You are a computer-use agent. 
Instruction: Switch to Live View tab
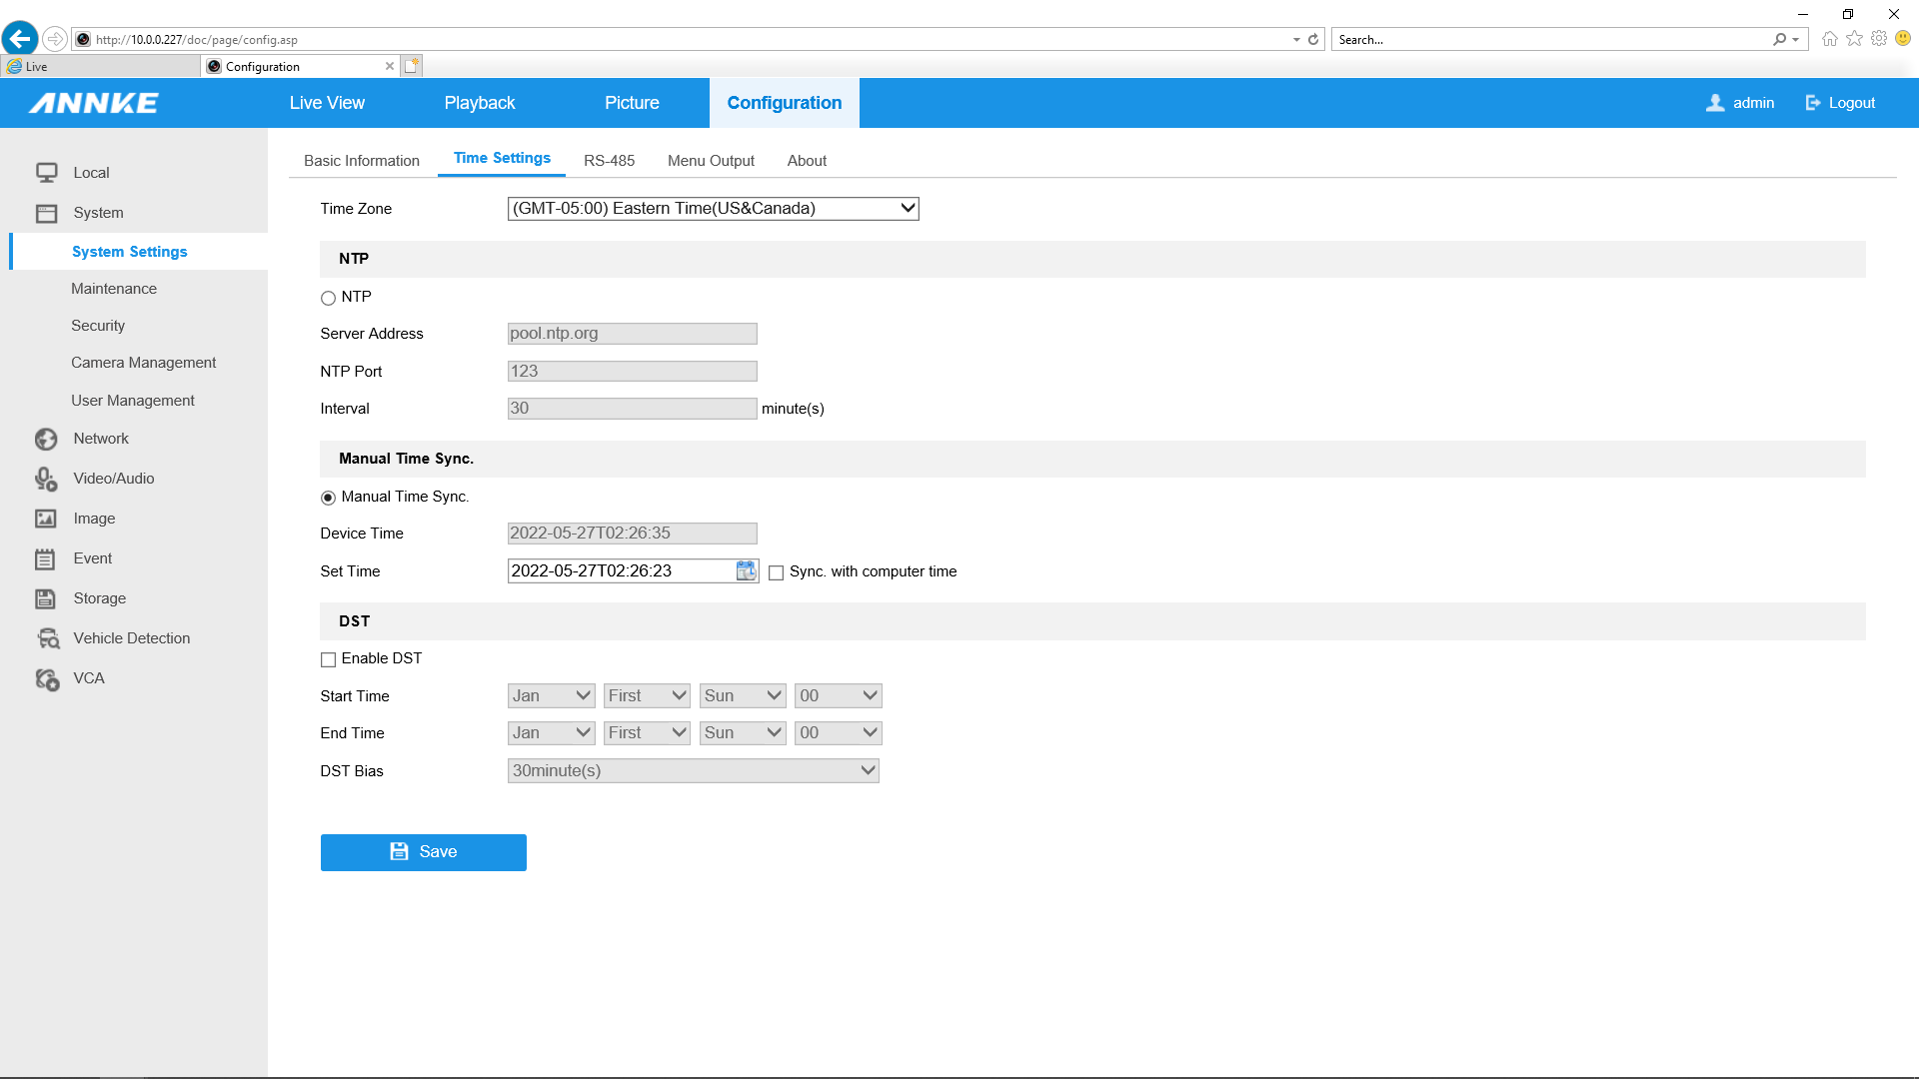pos(327,103)
